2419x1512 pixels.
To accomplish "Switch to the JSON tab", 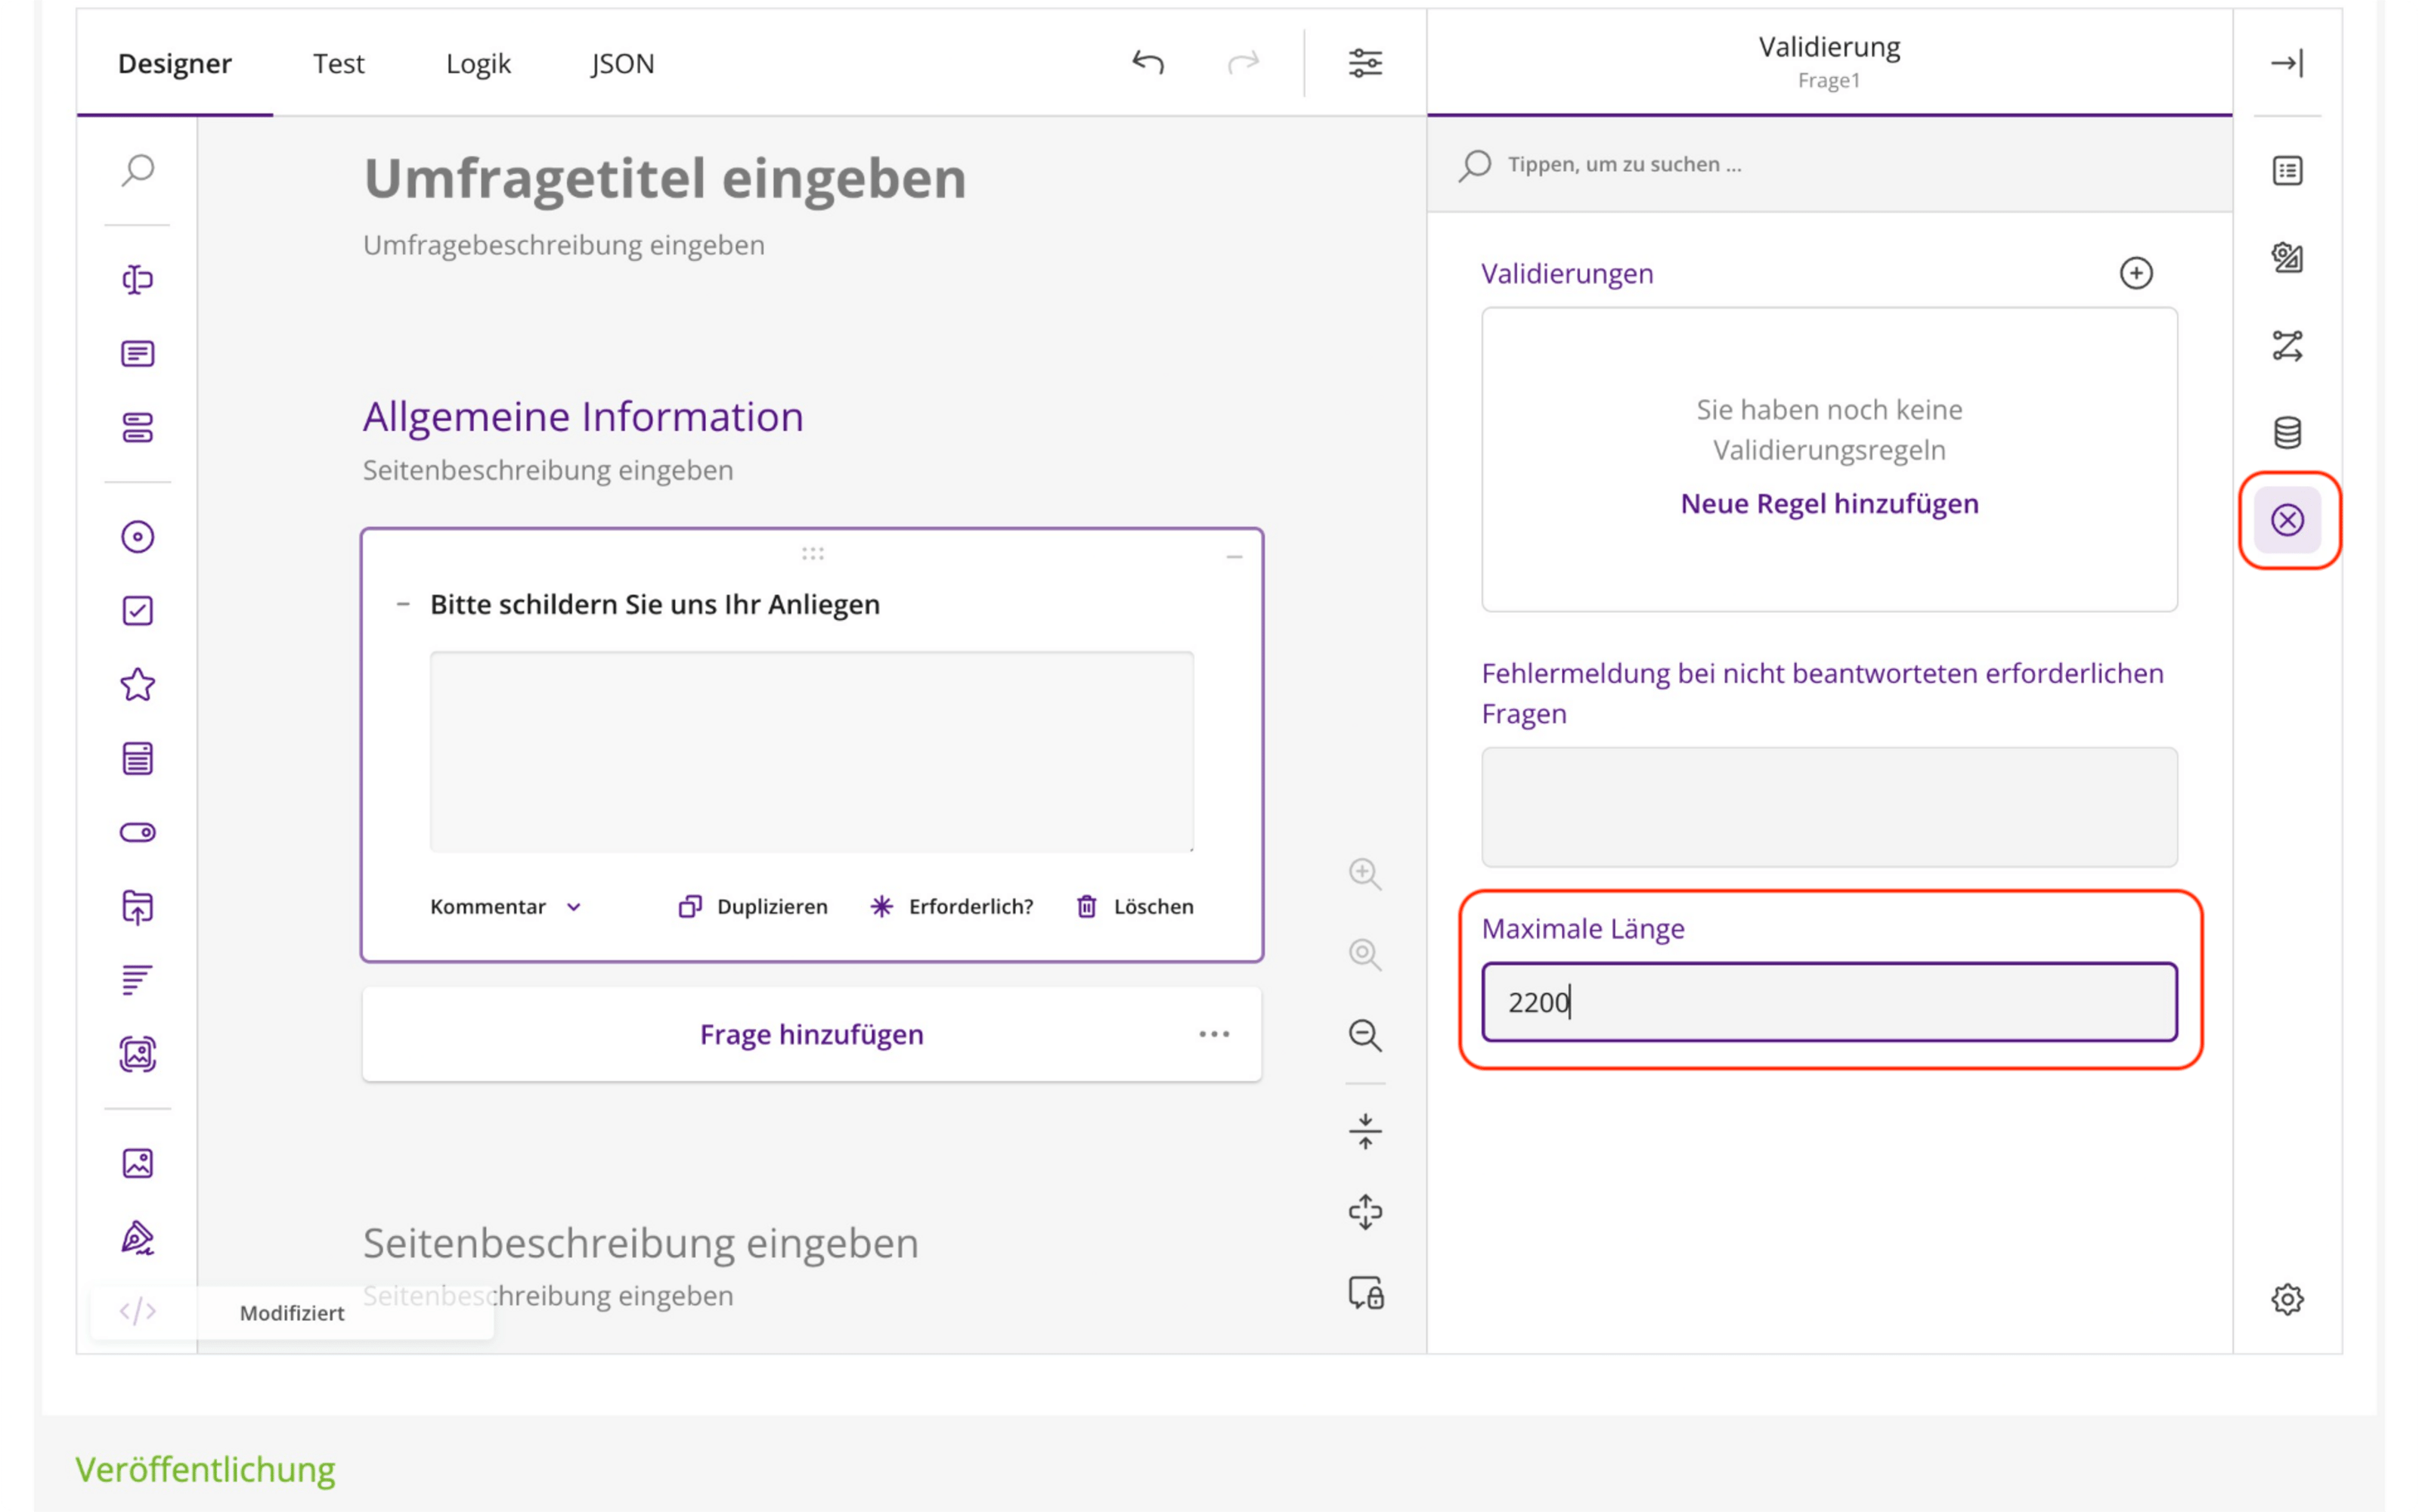I will click(621, 63).
